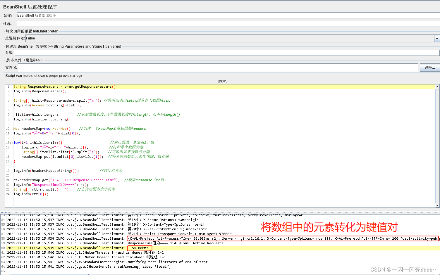Click the 文件名 script file input field

pos(218,68)
